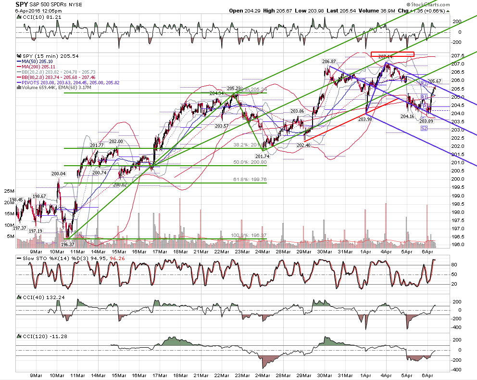Screen dimensions: 477x380
Task: Click the 200.04 price peak label
Action: coord(58,174)
